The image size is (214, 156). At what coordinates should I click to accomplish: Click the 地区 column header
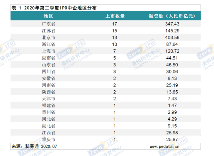[48, 16]
